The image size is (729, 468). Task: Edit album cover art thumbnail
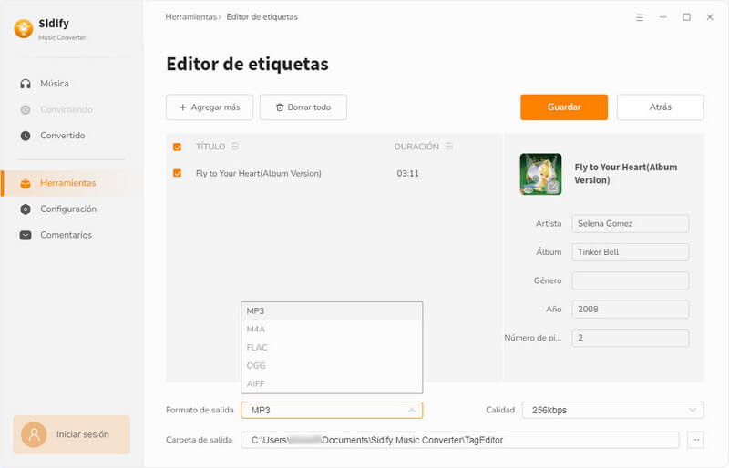540,174
